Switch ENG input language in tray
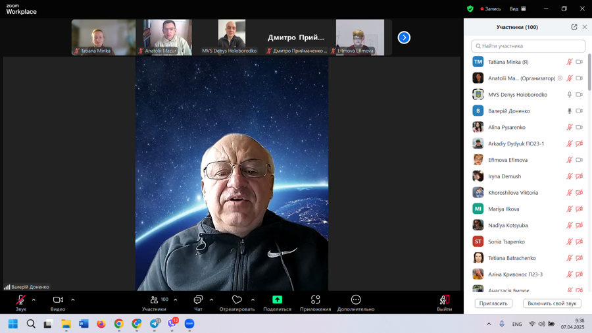The width and height of the screenshot is (592, 333). pyautogui.click(x=517, y=324)
